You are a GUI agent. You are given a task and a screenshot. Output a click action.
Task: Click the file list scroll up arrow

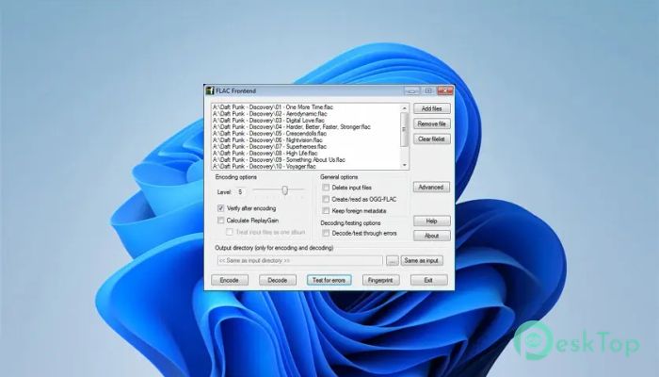pyautogui.click(x=404, y=108)
